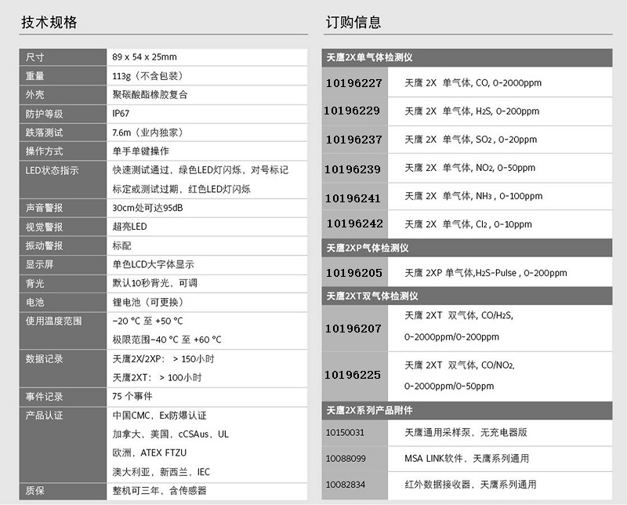Select part number 10196225
This screenshot has height=505, width=627.
point(353,375)
